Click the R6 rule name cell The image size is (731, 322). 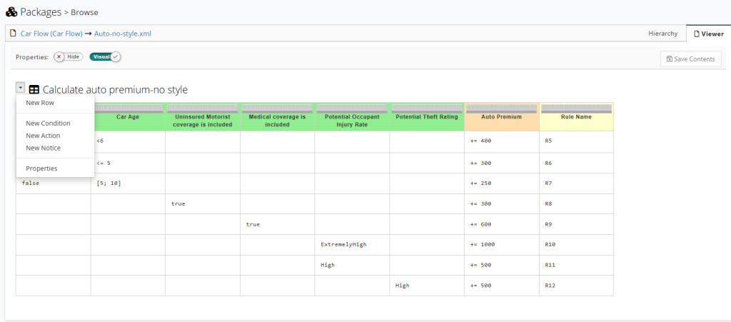click(x=576, y=163)
